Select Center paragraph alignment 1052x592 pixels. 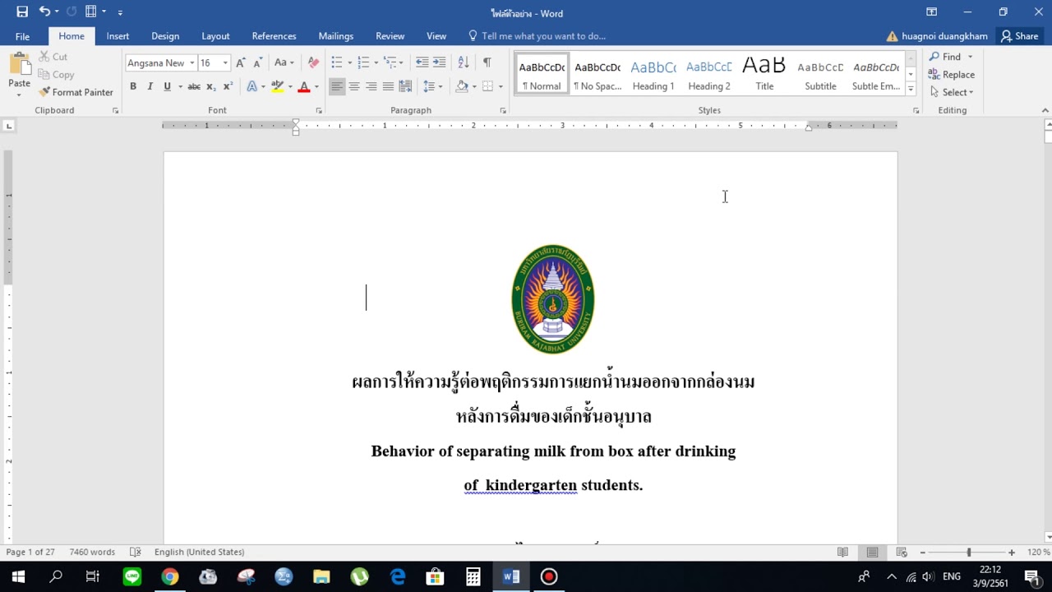point(354,86)
